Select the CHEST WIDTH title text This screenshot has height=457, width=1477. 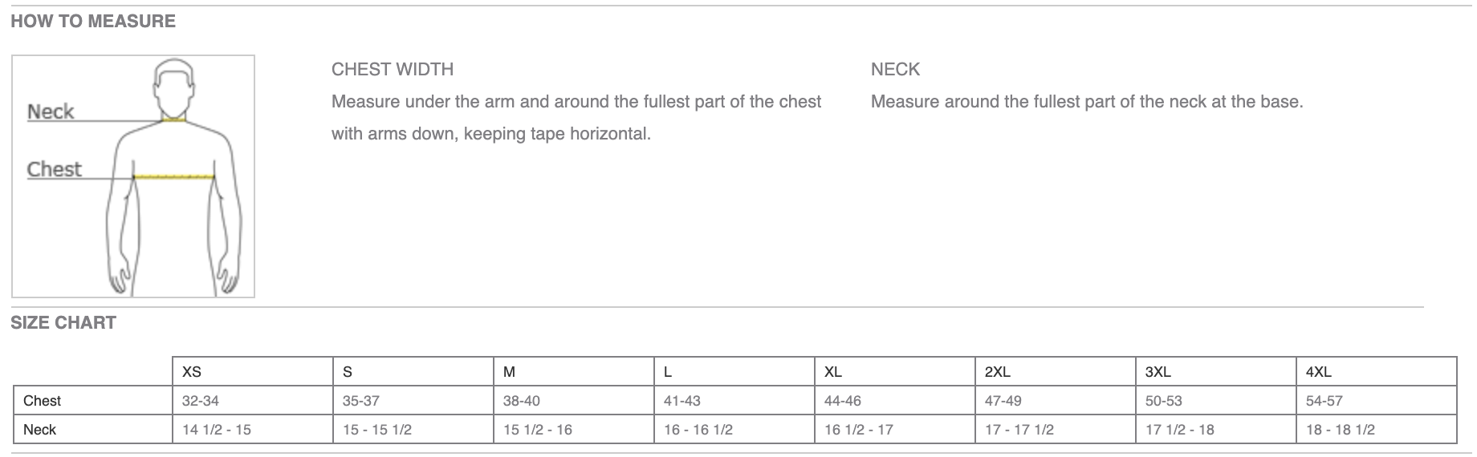[x=393, y=70]
